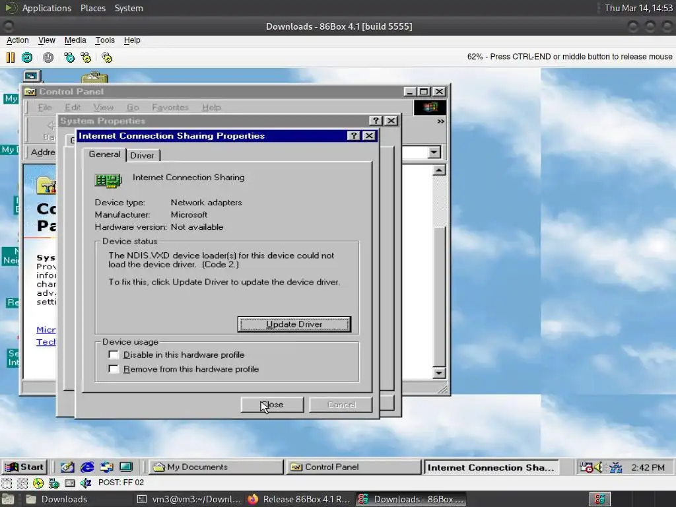
Task: Click the Windows logo in Control Panel
Action: click(430, 108)
